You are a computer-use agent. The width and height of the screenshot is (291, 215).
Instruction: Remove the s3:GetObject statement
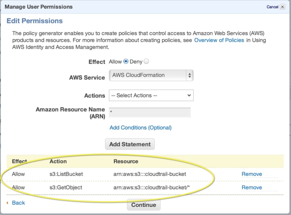pyautogui.click(x=252, y=187)
